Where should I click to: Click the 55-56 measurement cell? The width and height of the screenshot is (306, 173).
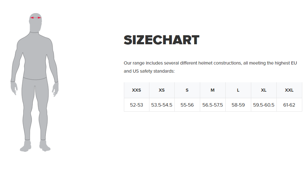187,105
